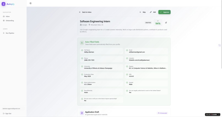Click the Onboarding gear icon
This screenshot has height=117, width=222.
[4, 21]
